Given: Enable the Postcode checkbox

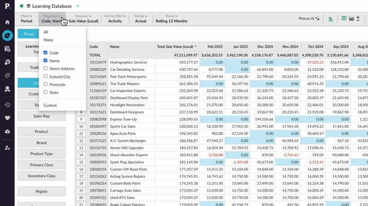Looking at the screenshot, I should [x=46, y=85].
